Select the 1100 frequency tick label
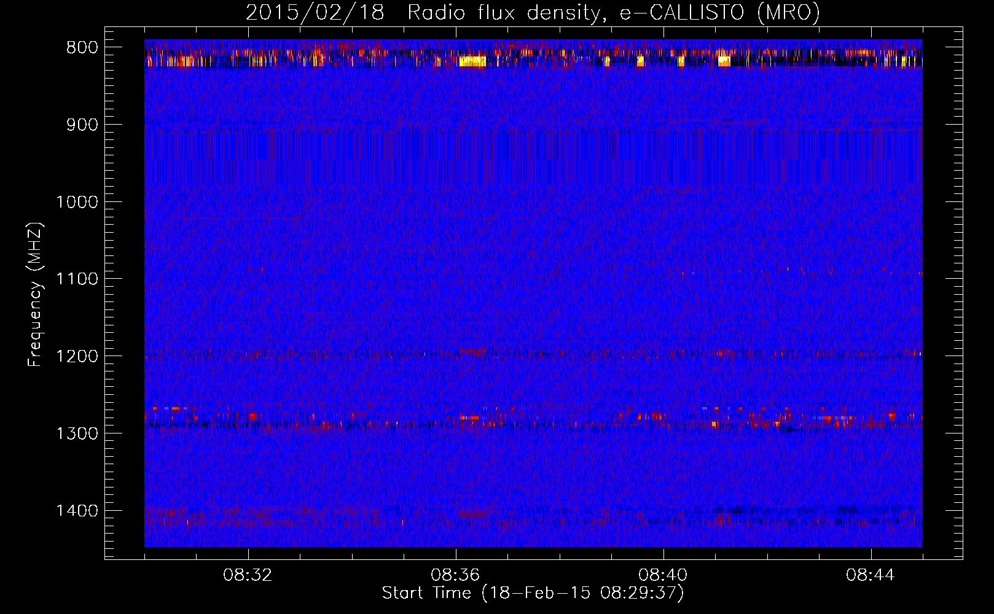This screenshot has width=994, height=614. (77, 279)
